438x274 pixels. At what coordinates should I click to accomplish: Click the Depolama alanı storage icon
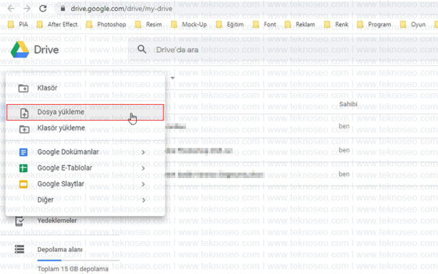pos(20,249)
